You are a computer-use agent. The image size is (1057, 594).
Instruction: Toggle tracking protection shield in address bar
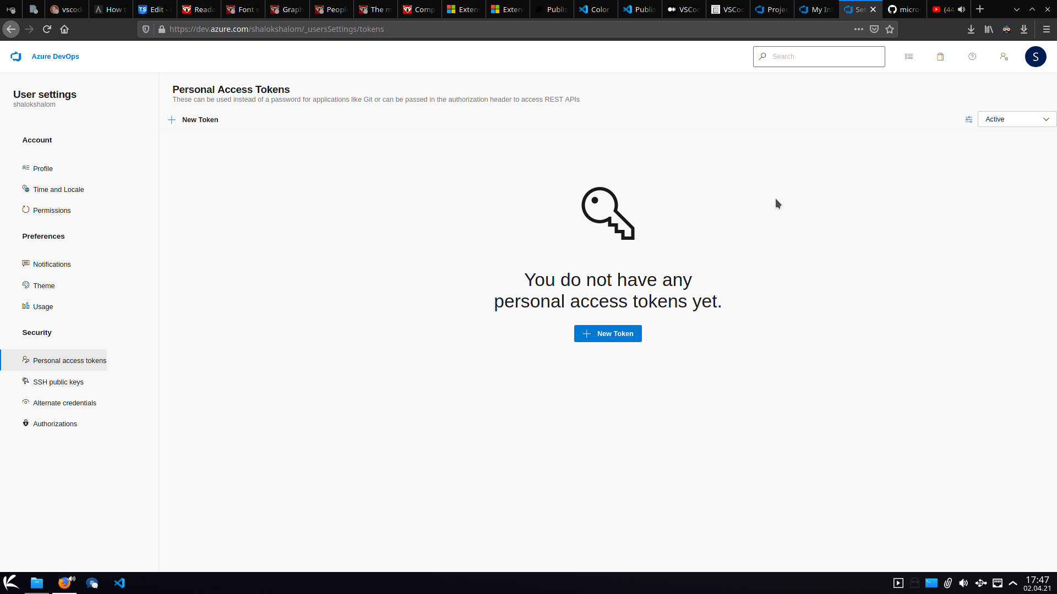tap(145, 29)
